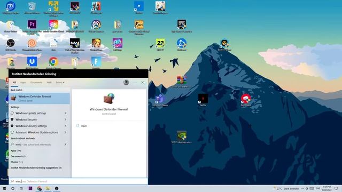Expand arrow beside Windows Security settings
This screenshot has height=192, width=342.
point(65,126)
